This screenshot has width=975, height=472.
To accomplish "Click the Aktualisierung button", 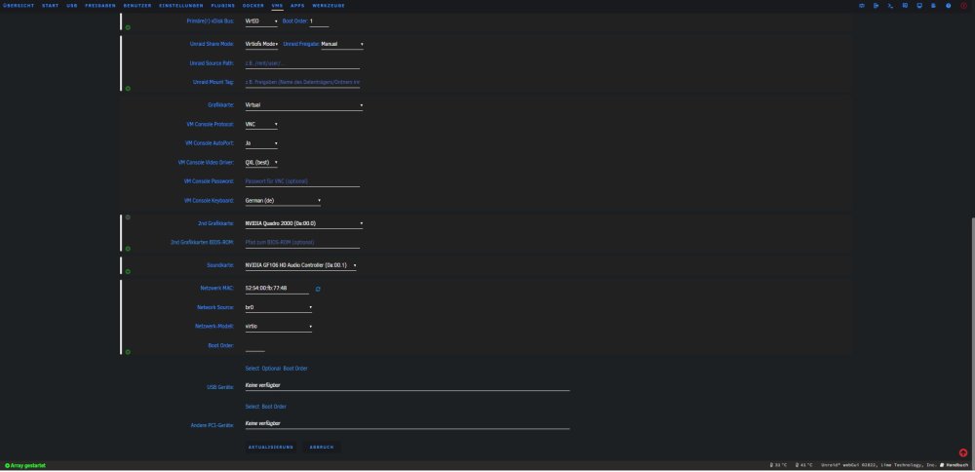I will (270, 447).
